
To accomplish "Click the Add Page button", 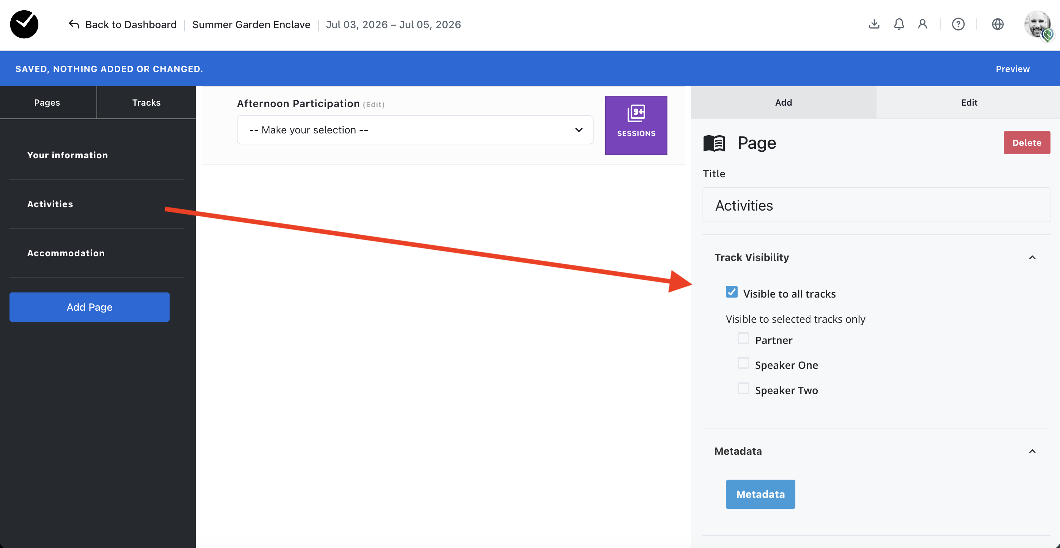I will coord(89,307).
